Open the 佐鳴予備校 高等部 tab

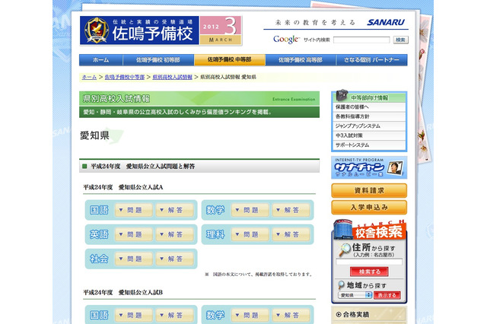coord(301,60)
